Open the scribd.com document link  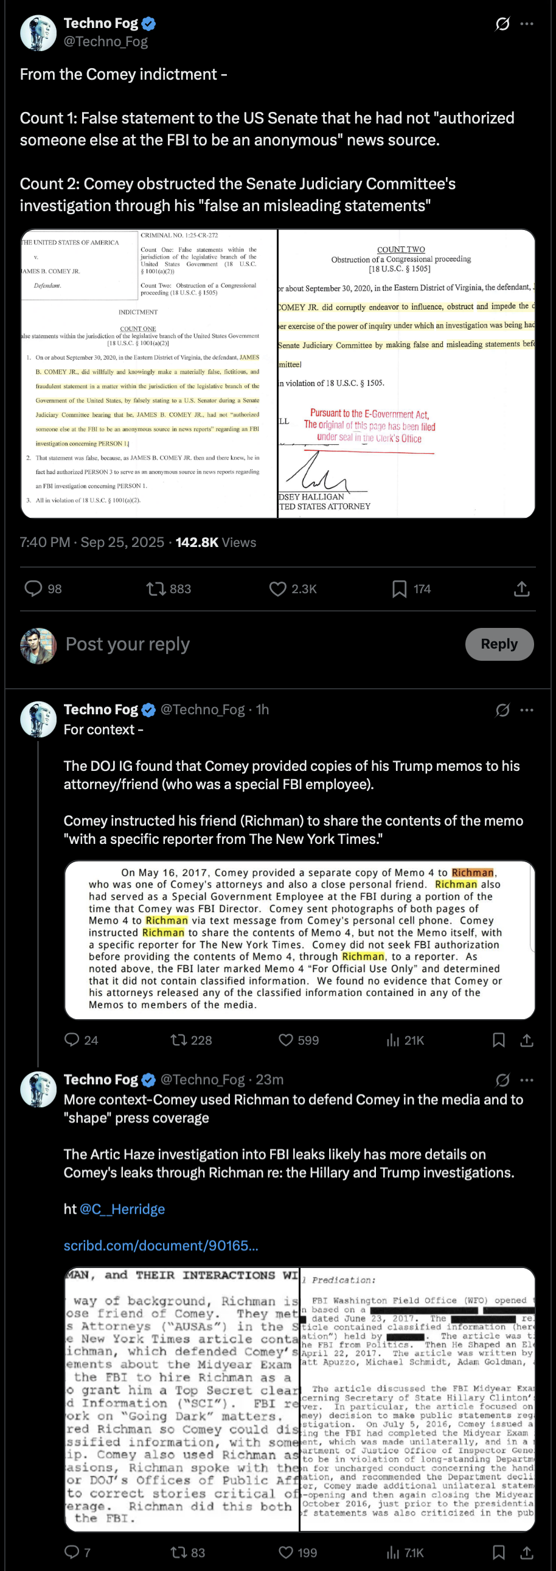(x=161, y=1245)
